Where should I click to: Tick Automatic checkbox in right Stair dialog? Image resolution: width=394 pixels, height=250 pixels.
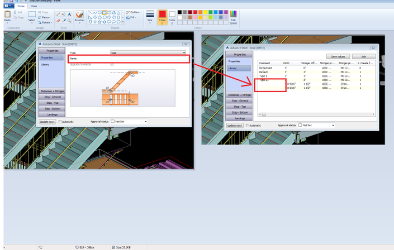click(248, 126)
